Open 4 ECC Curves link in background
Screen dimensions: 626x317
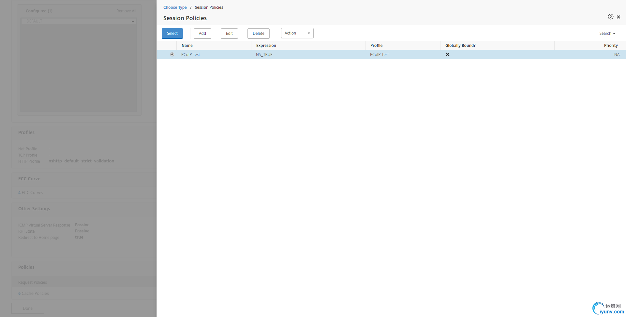tap(31, 193)
